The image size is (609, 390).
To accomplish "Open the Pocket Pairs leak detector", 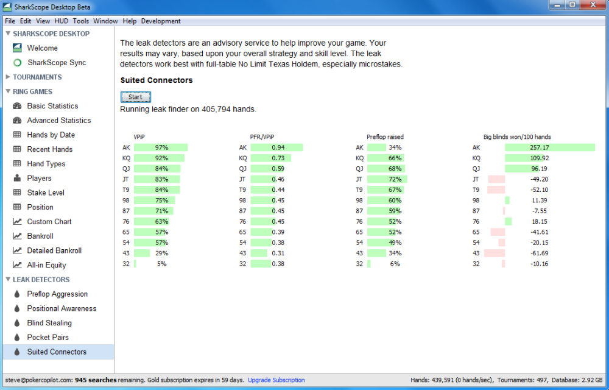I will pos(48,337).
